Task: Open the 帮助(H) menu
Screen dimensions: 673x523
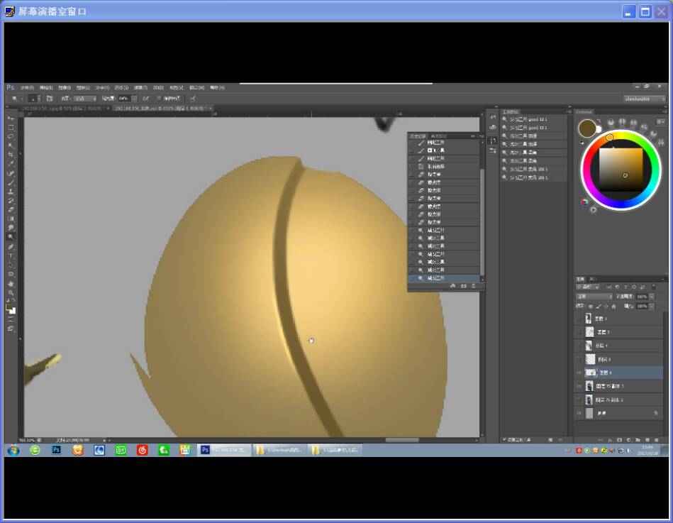Action: point(217,87)
